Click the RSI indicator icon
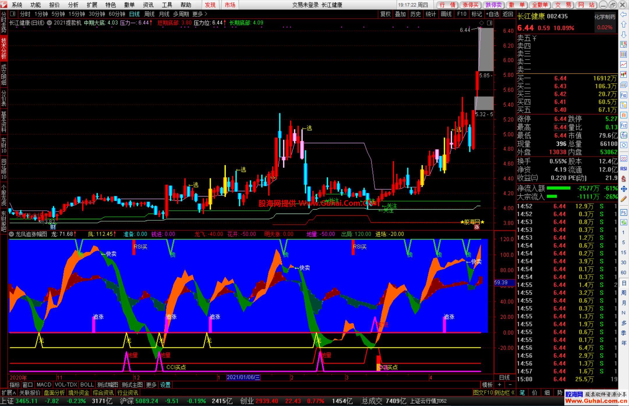629x406 pixels. coord(623,169)
